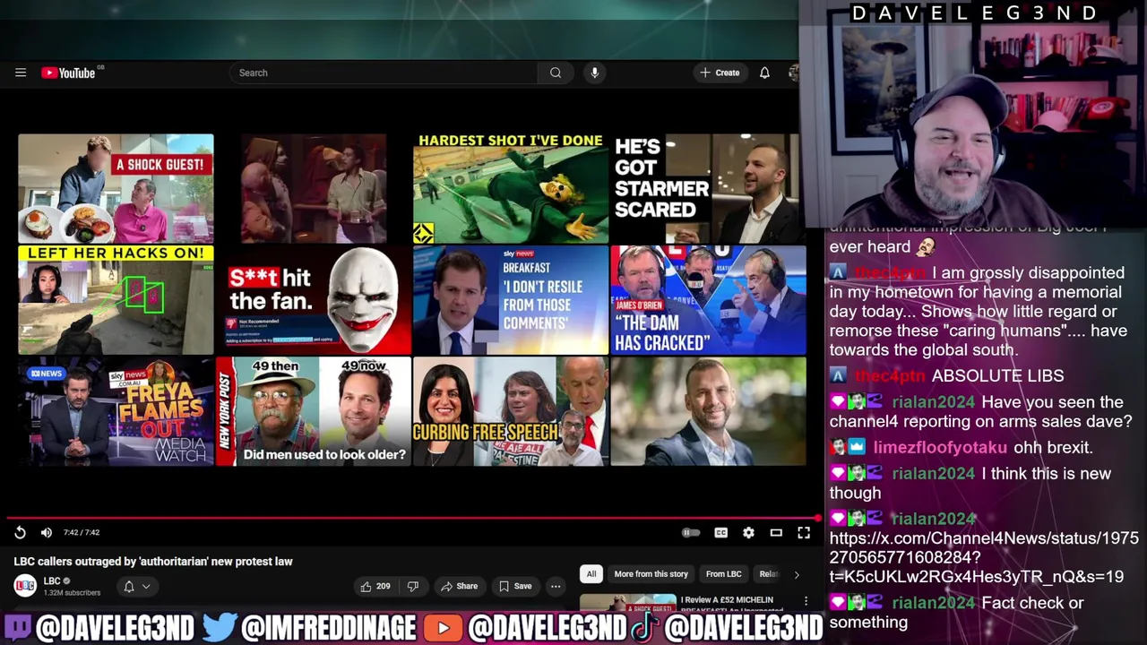Screen dimensions: 1147x645
Task: Select More from this story chip
Action: click(x=651, y=574)
